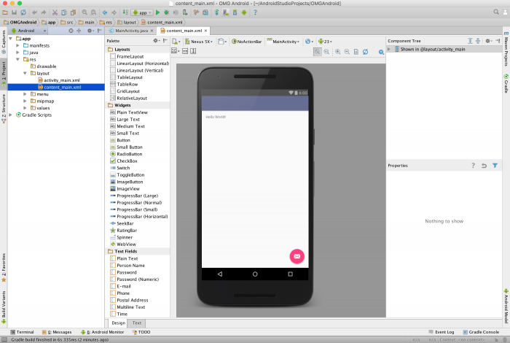Switch to the MainActivity.java tab
This screenshot has height=343, width=510.
coord(131,31)
